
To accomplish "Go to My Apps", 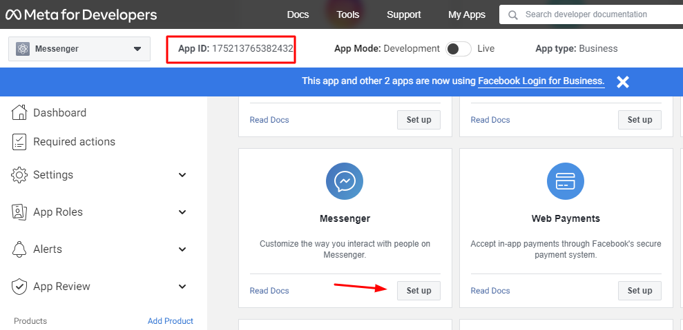I will (x=467, y=14).
